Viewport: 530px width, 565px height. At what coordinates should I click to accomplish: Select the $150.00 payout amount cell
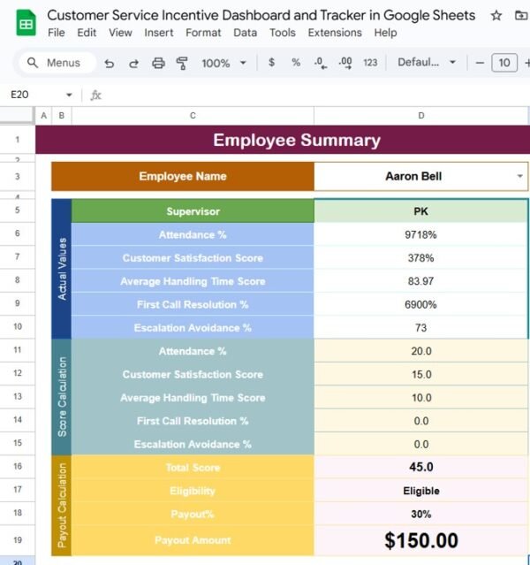pyautogui.click(x=420, y=540)
